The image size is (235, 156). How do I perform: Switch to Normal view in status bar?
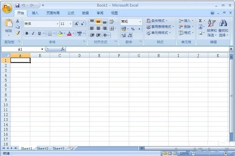[x=165, y=153]
